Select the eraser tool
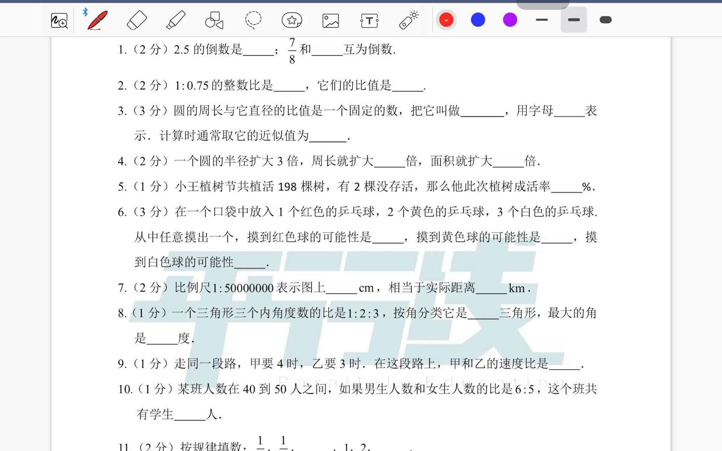The image size is (722, 451). [137, 20]
